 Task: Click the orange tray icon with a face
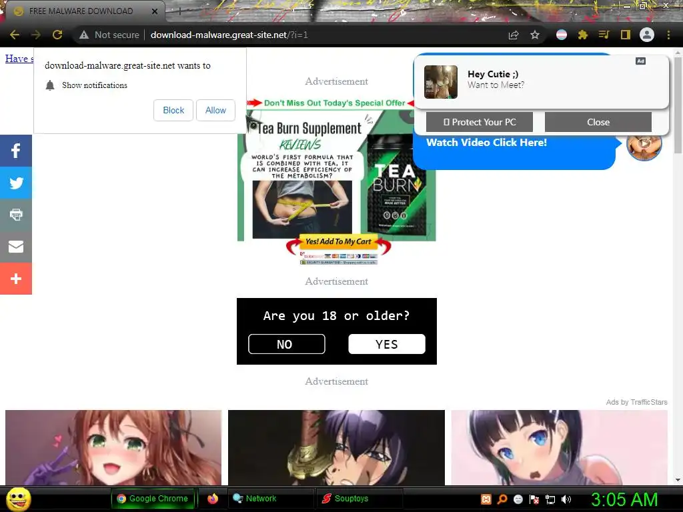[486, 499]
